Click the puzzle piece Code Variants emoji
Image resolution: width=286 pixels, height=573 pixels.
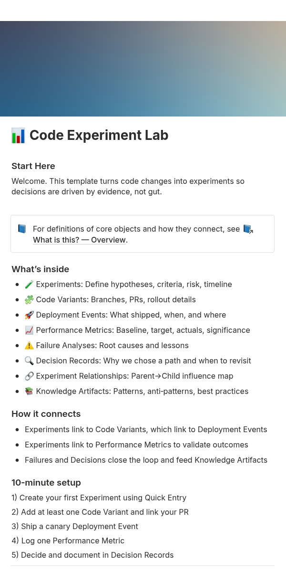29,300
